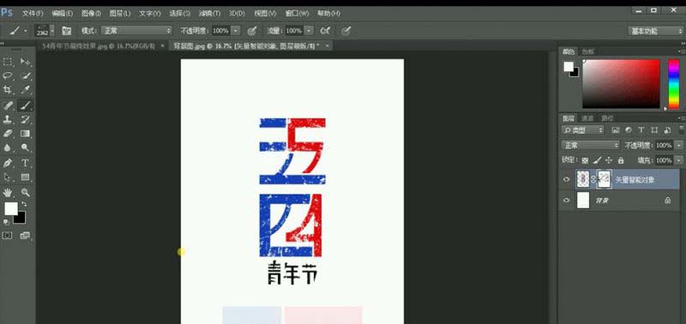Open brush flow slider dropdown
The width and height of the screenshot is (686, 324).
pos(309,31)
